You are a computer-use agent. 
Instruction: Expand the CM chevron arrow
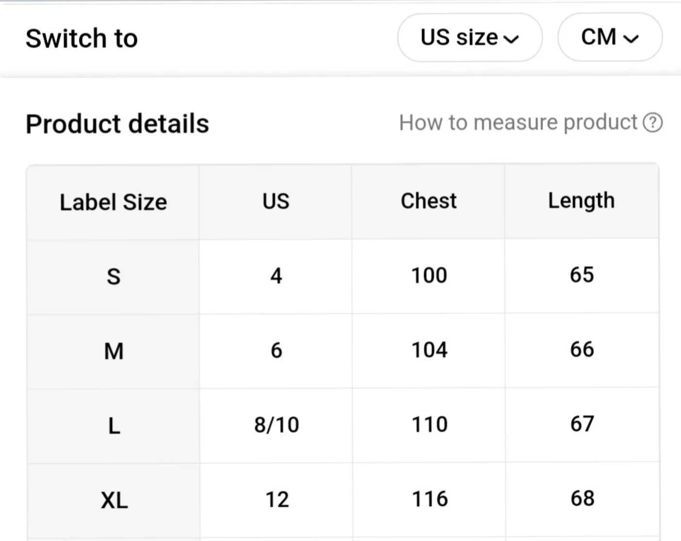point(633,38)
